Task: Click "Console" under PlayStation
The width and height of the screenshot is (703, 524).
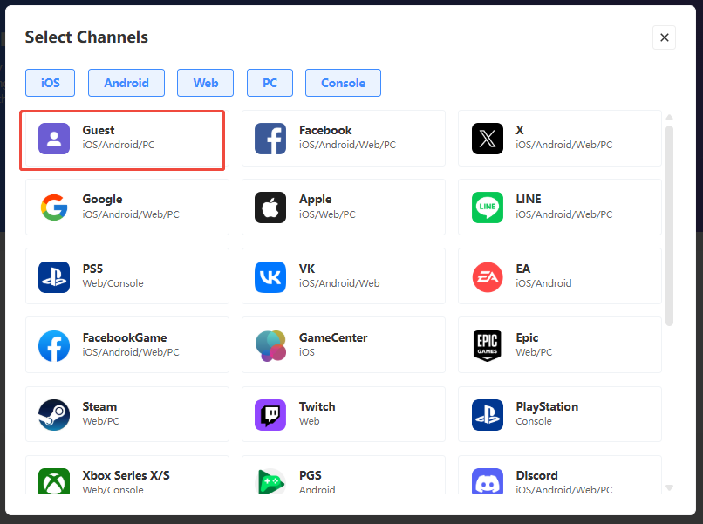Action: 534,421
